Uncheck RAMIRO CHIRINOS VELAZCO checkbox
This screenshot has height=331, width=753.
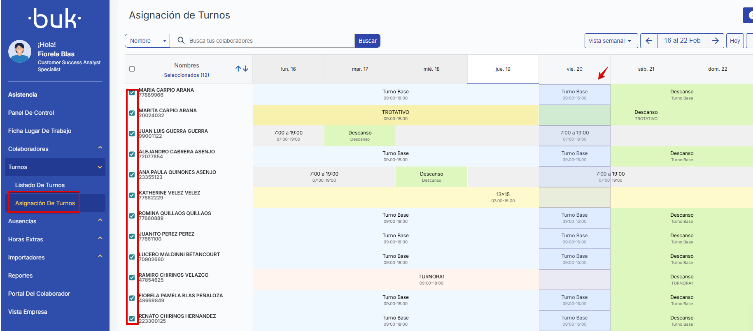[132, 278]
